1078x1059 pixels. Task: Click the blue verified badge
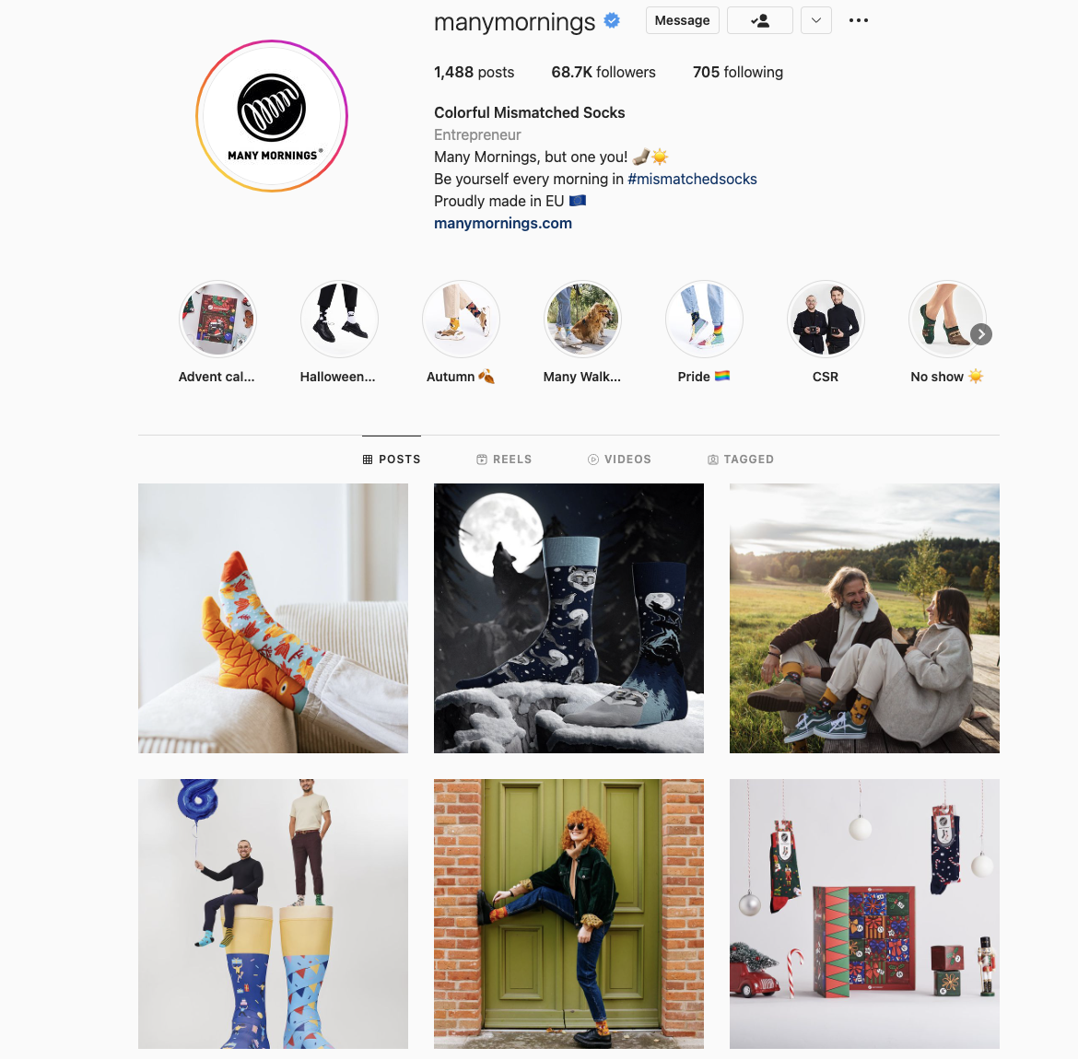tap(611, 20)
